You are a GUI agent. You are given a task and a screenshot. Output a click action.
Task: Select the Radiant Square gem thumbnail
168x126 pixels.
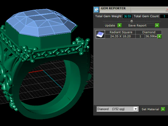click(x=100, y=34)
